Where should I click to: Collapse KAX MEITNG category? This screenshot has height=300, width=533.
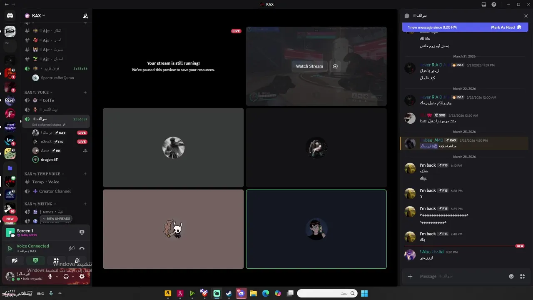tap(40, 204)
